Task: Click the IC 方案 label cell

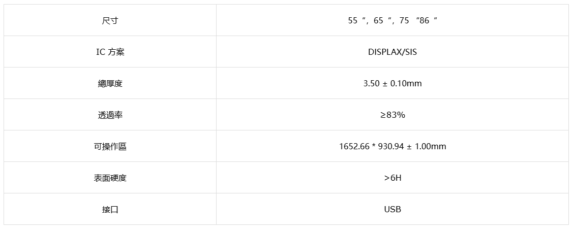Action: point(110,52)
